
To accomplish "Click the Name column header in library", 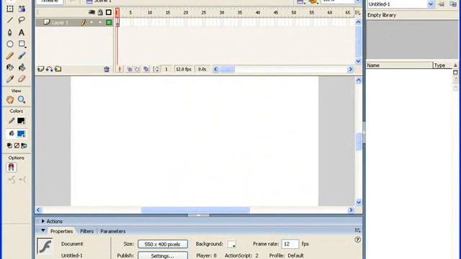I will point(400,65).
